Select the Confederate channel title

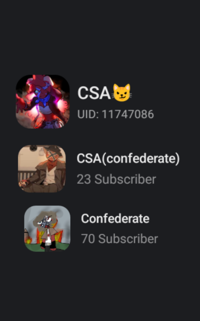[x=115, y=219]
